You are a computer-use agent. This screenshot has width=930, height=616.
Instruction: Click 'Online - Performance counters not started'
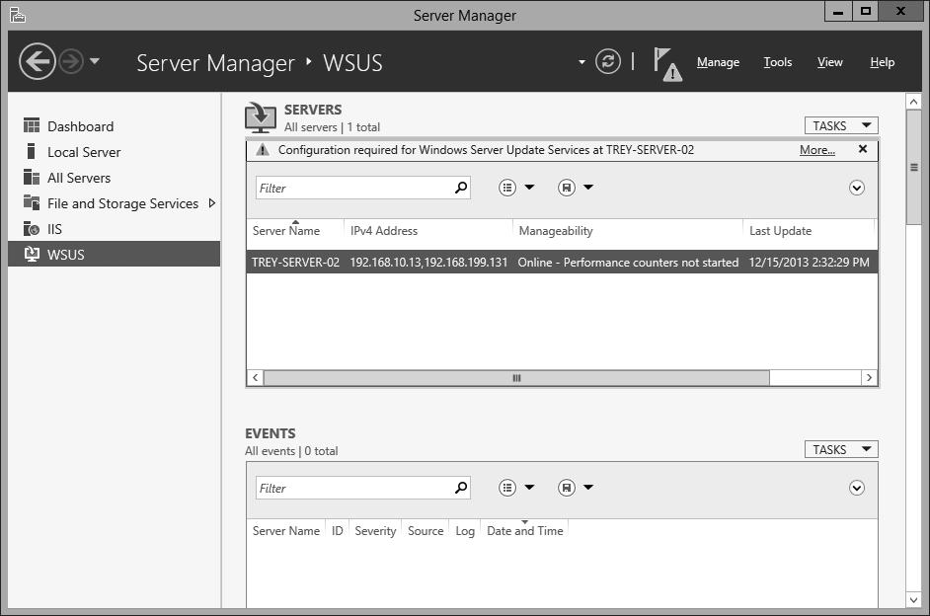click(628, 262)
